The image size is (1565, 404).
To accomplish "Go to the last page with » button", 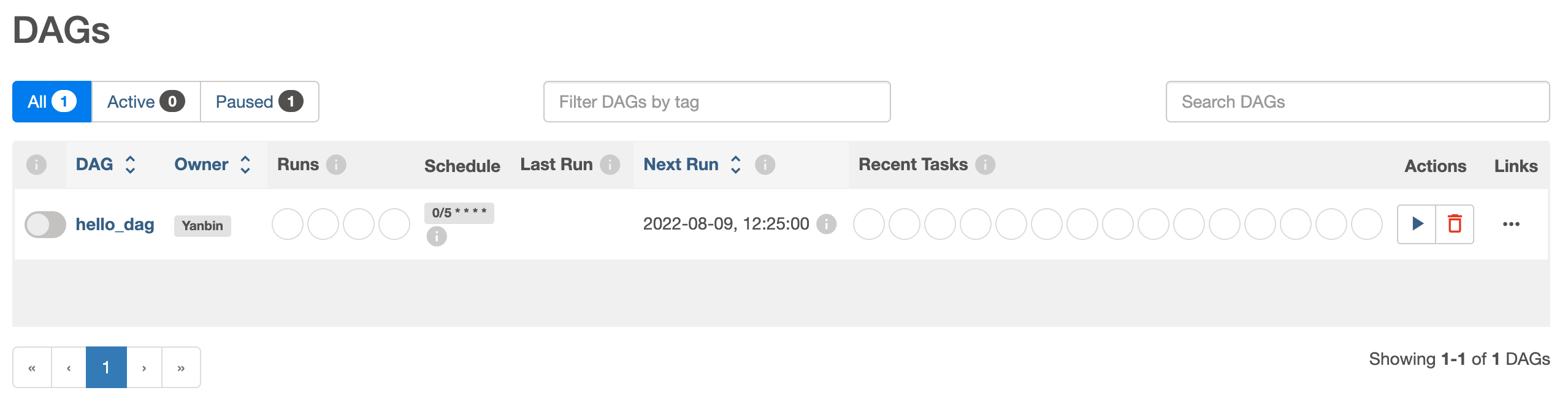I will tap(181, 368).
